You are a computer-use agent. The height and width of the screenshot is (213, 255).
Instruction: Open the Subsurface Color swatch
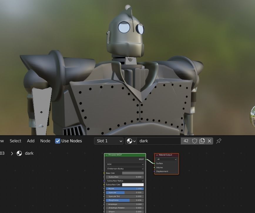point(133,185)
